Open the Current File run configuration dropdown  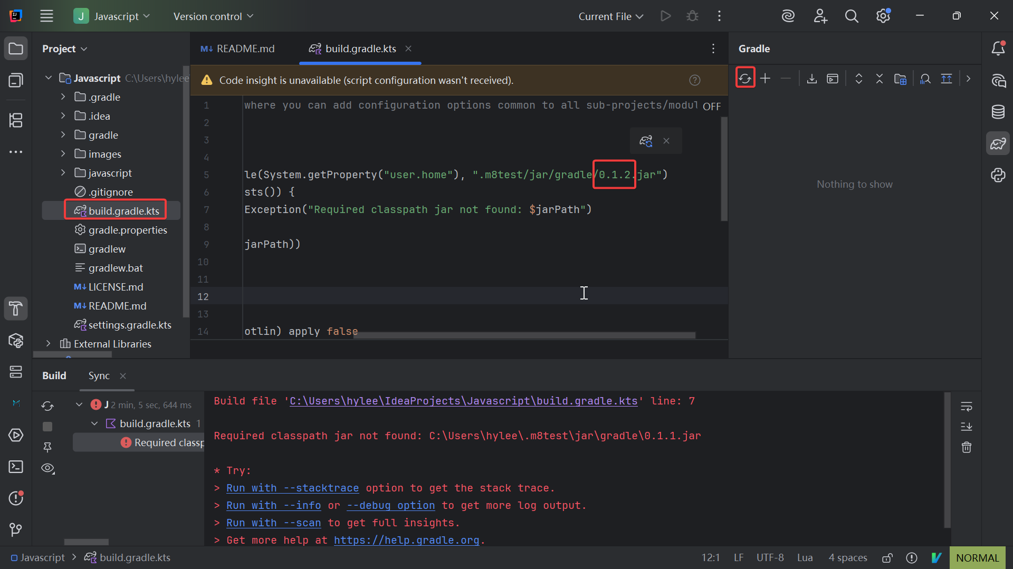pyautogui.click(x=610, y=16)
